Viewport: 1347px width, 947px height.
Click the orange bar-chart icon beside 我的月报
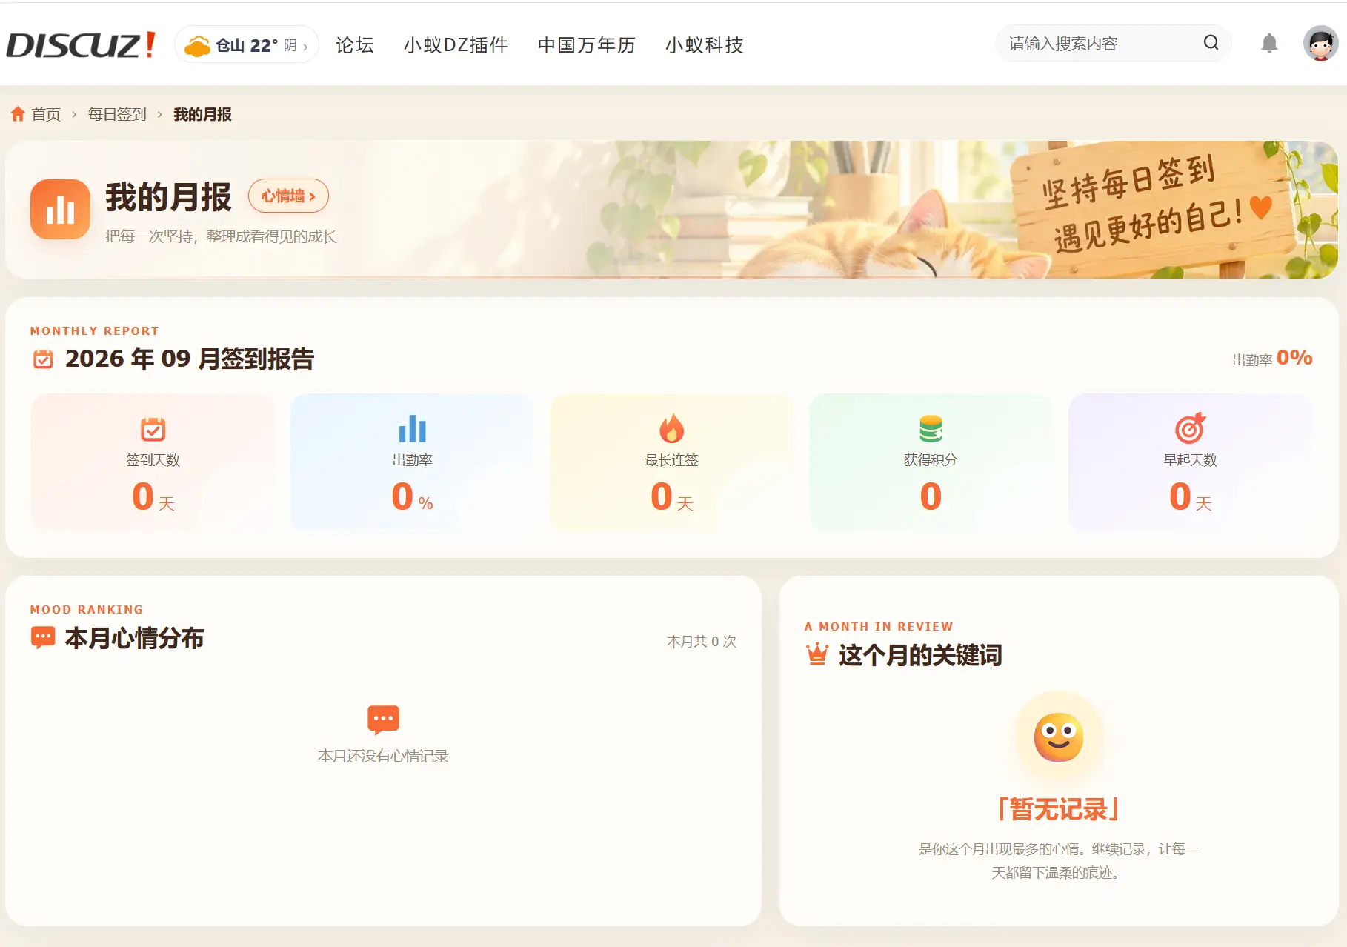60,209
